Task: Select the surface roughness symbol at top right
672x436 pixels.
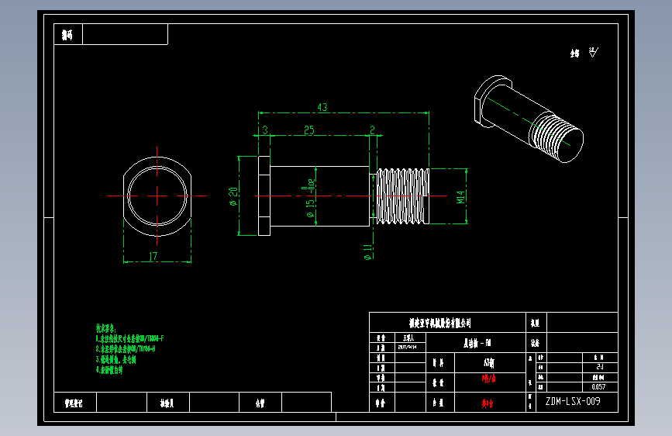Action: tap(593, 52)
